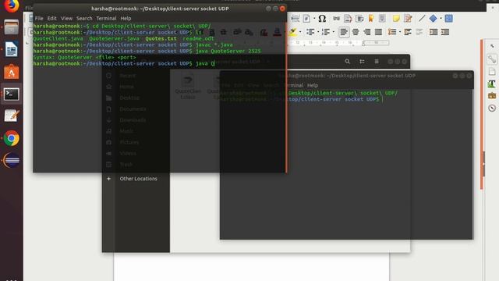
Task: Toggle Align Right in Writer toolbar
Action: click(x=367, y=32)
